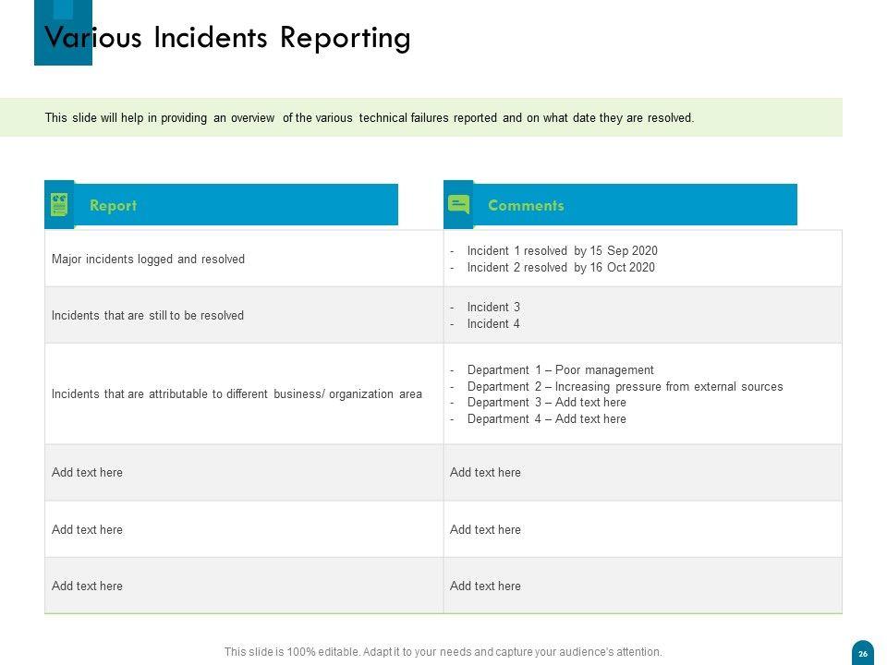Select the green slide description banner
The height and width of the screenshot is (665, 887).
[420, 118]
